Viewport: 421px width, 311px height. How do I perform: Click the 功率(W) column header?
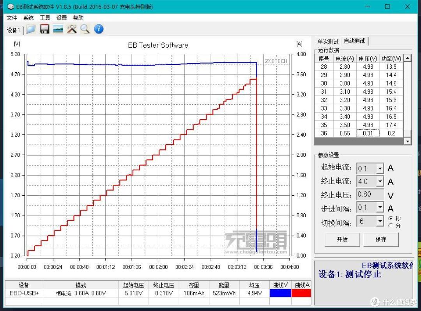(x=391, y=59)
